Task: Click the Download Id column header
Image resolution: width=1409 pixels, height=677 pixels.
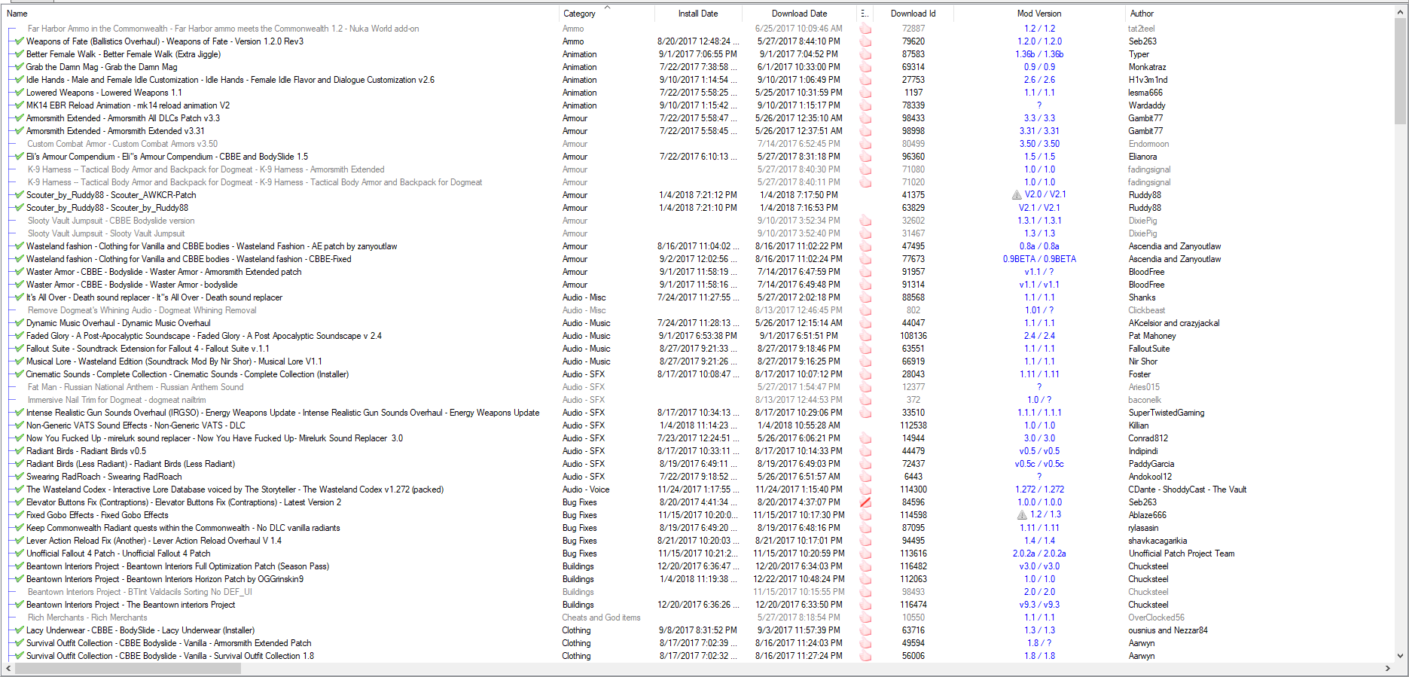Action: tap(913, 14)
